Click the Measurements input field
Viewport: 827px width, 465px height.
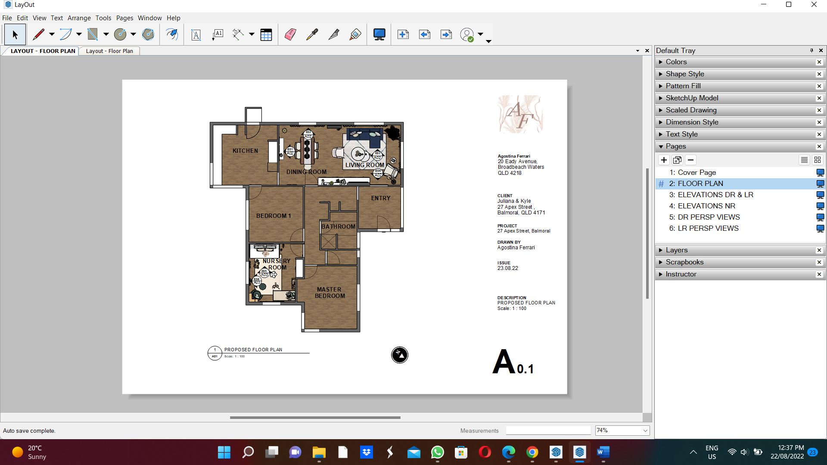coord(548,431)
